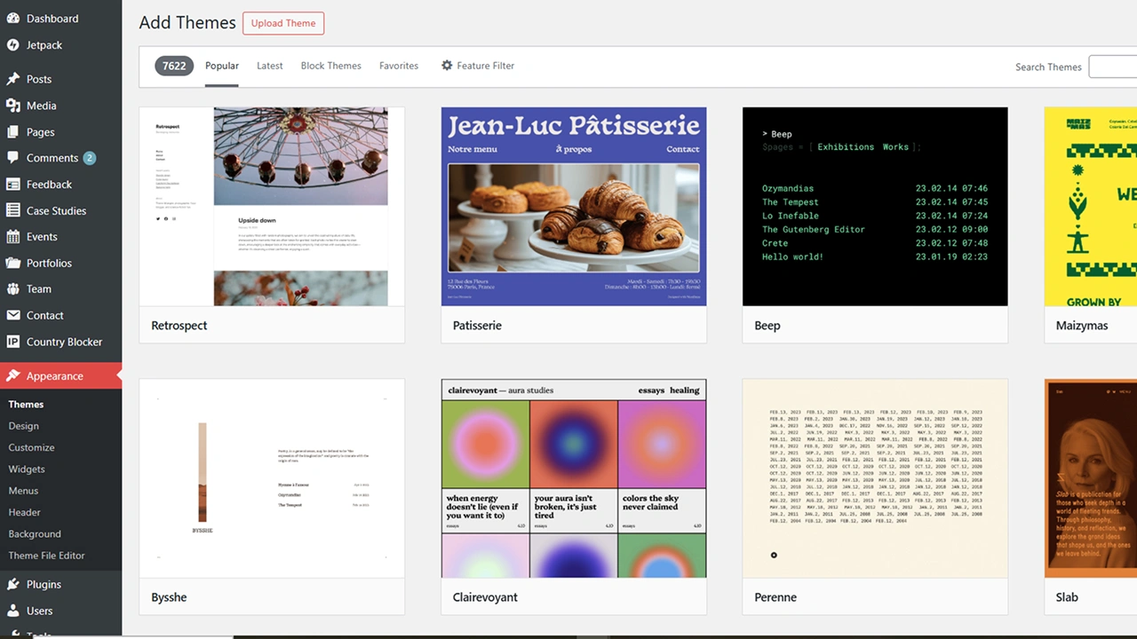
Task: Open the Feature Filter gear icon
Action: (447, 65)
